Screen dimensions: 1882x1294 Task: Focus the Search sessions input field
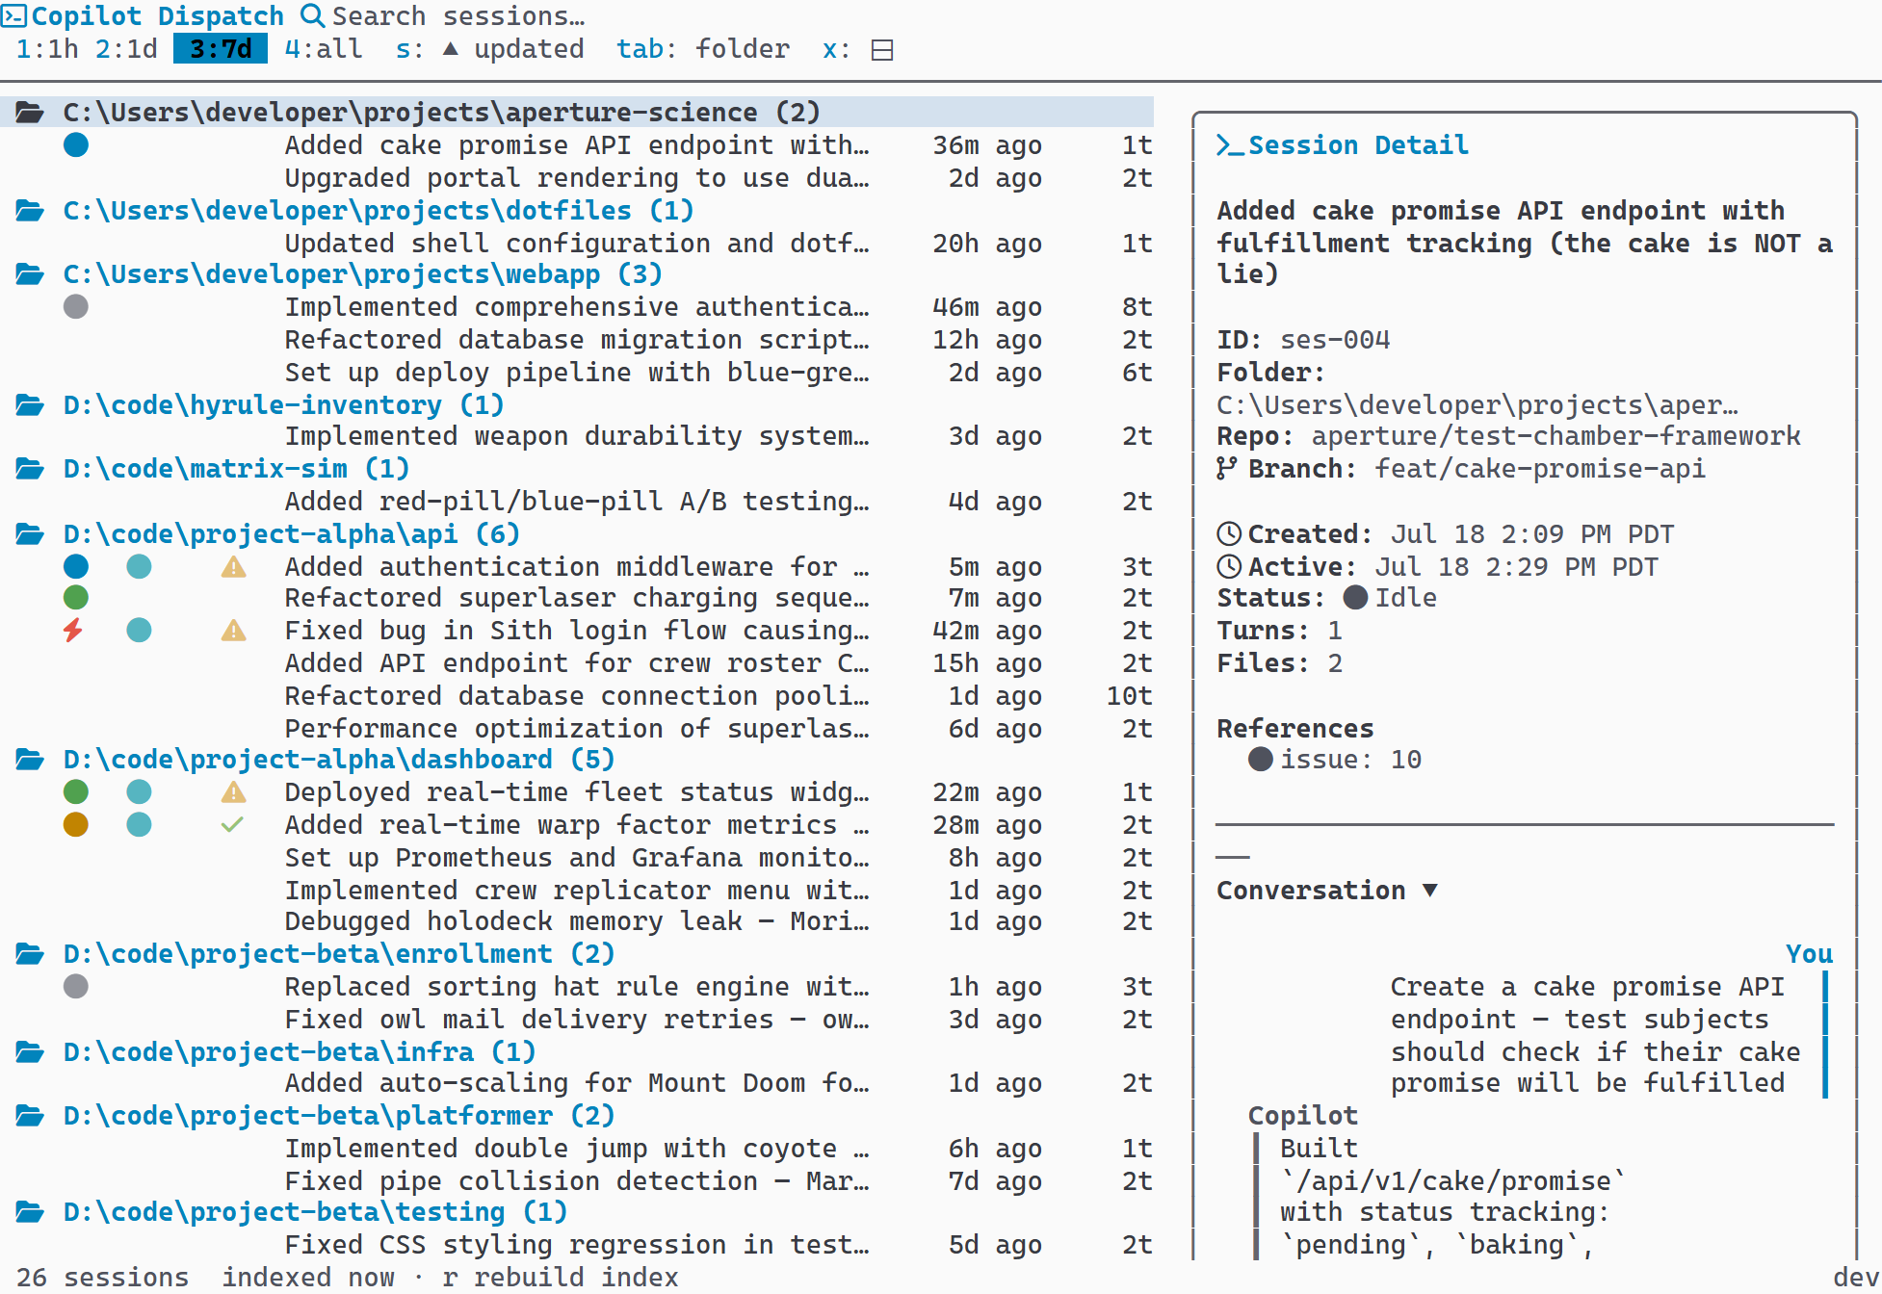(x=458, y=16)
